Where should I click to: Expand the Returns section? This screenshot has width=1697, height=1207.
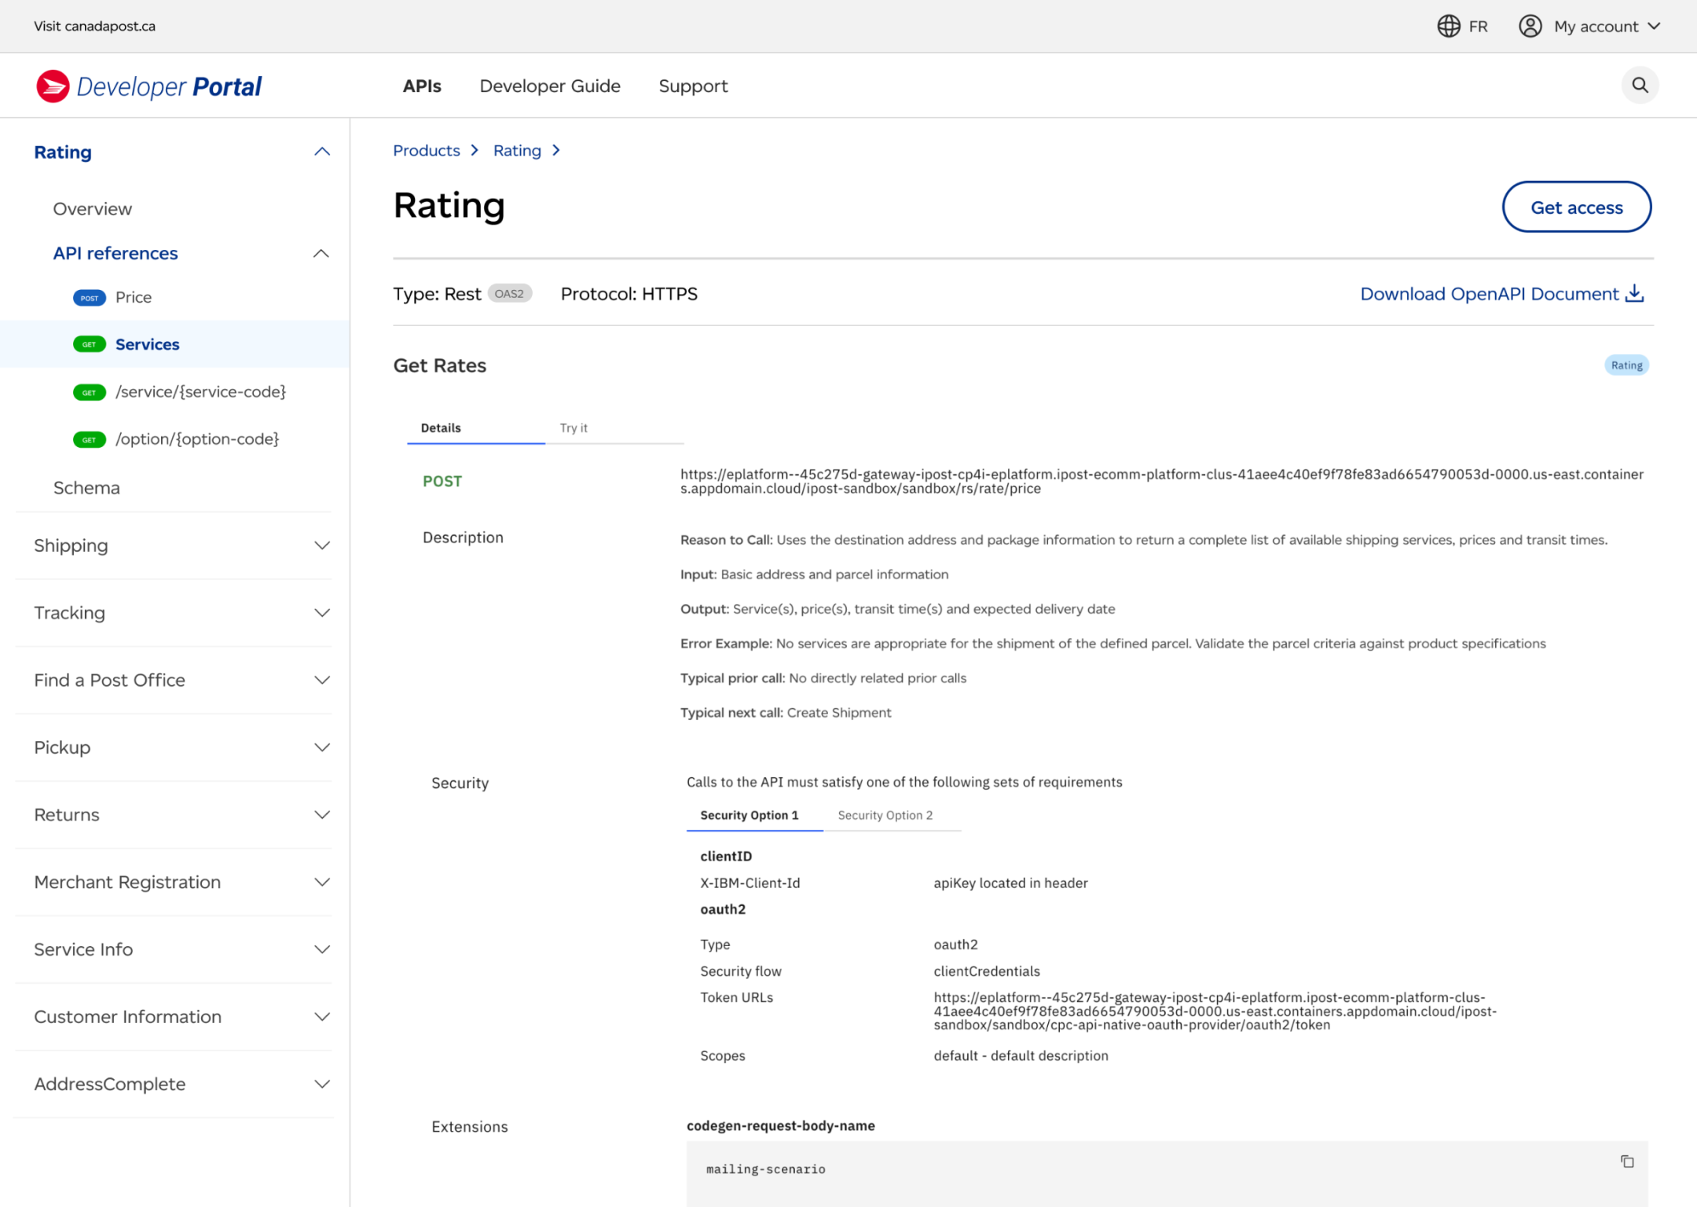coord(322,815)
